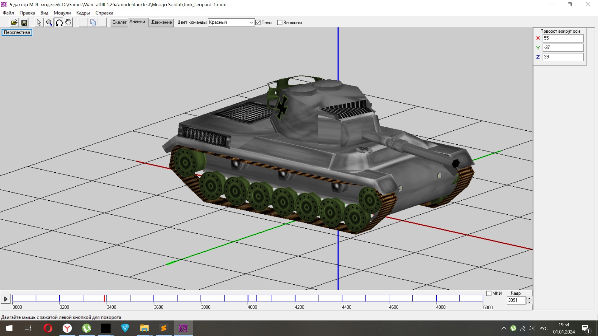Open Opera browser from taskbar
Screen dimensions: 598x336
[48, 328]
